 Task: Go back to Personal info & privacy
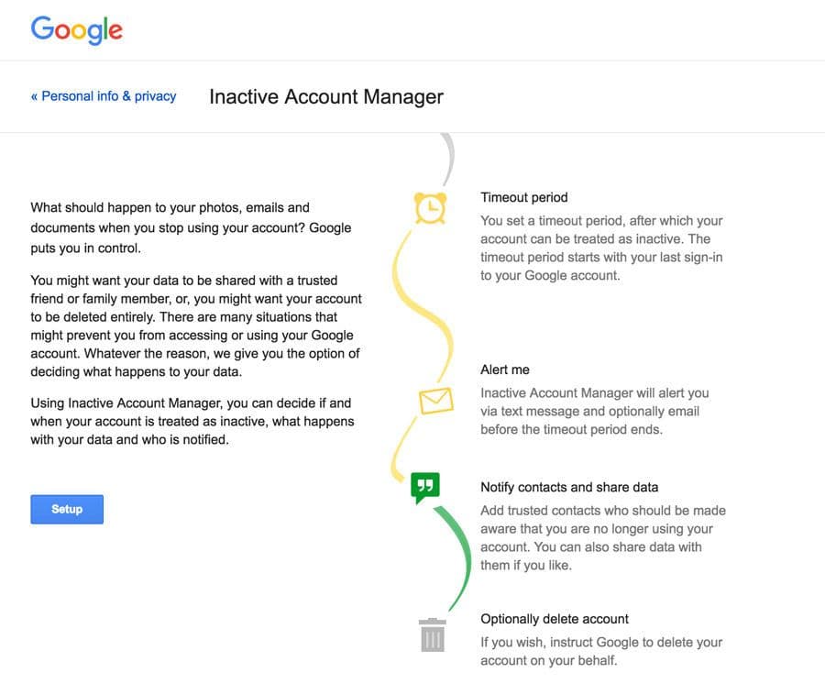[104, 96]
